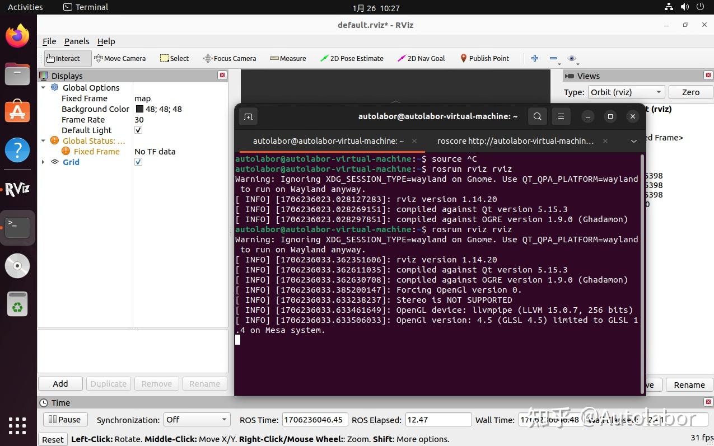The image size is (714, 446).
Task: Activate the Move Camera tool
Action: pos(120,58)
